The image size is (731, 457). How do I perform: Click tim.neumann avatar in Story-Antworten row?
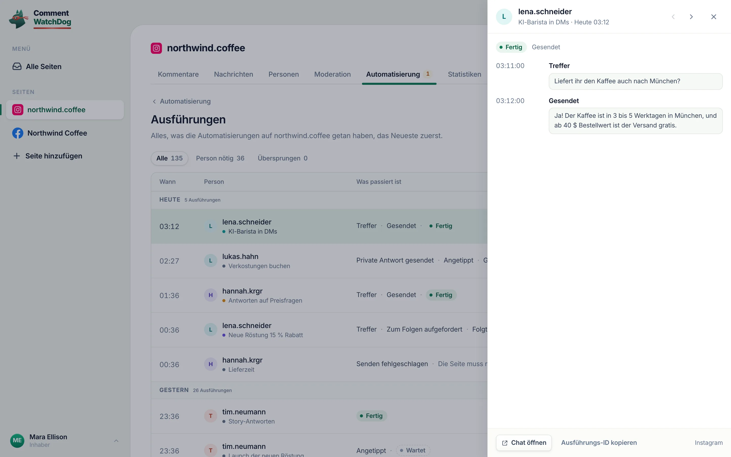pos(210,416)
